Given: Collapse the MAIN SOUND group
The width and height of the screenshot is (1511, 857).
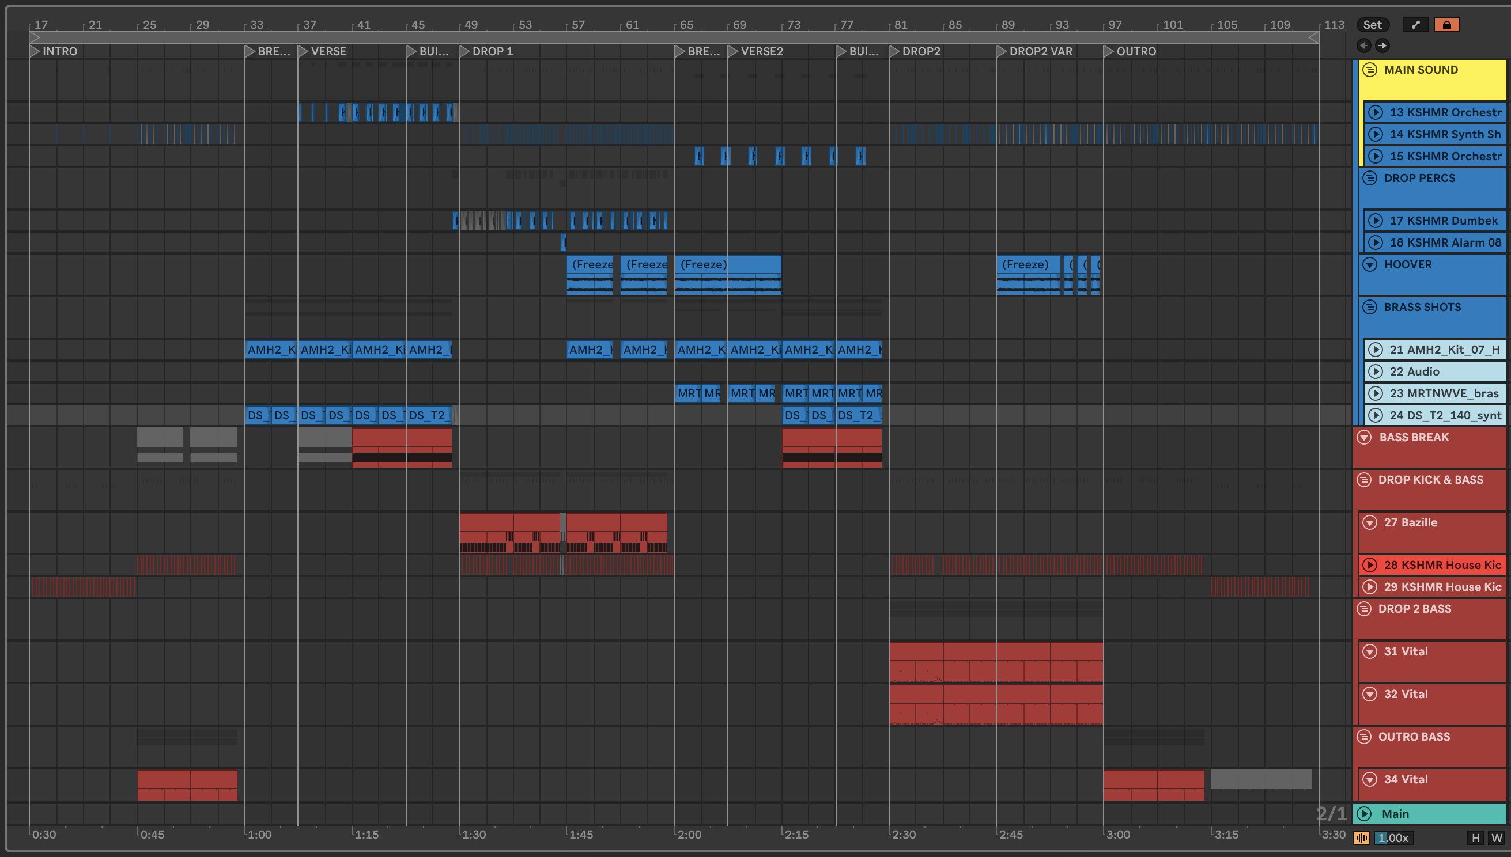Looking at the screenshot, I should [x=1370, y=70].
